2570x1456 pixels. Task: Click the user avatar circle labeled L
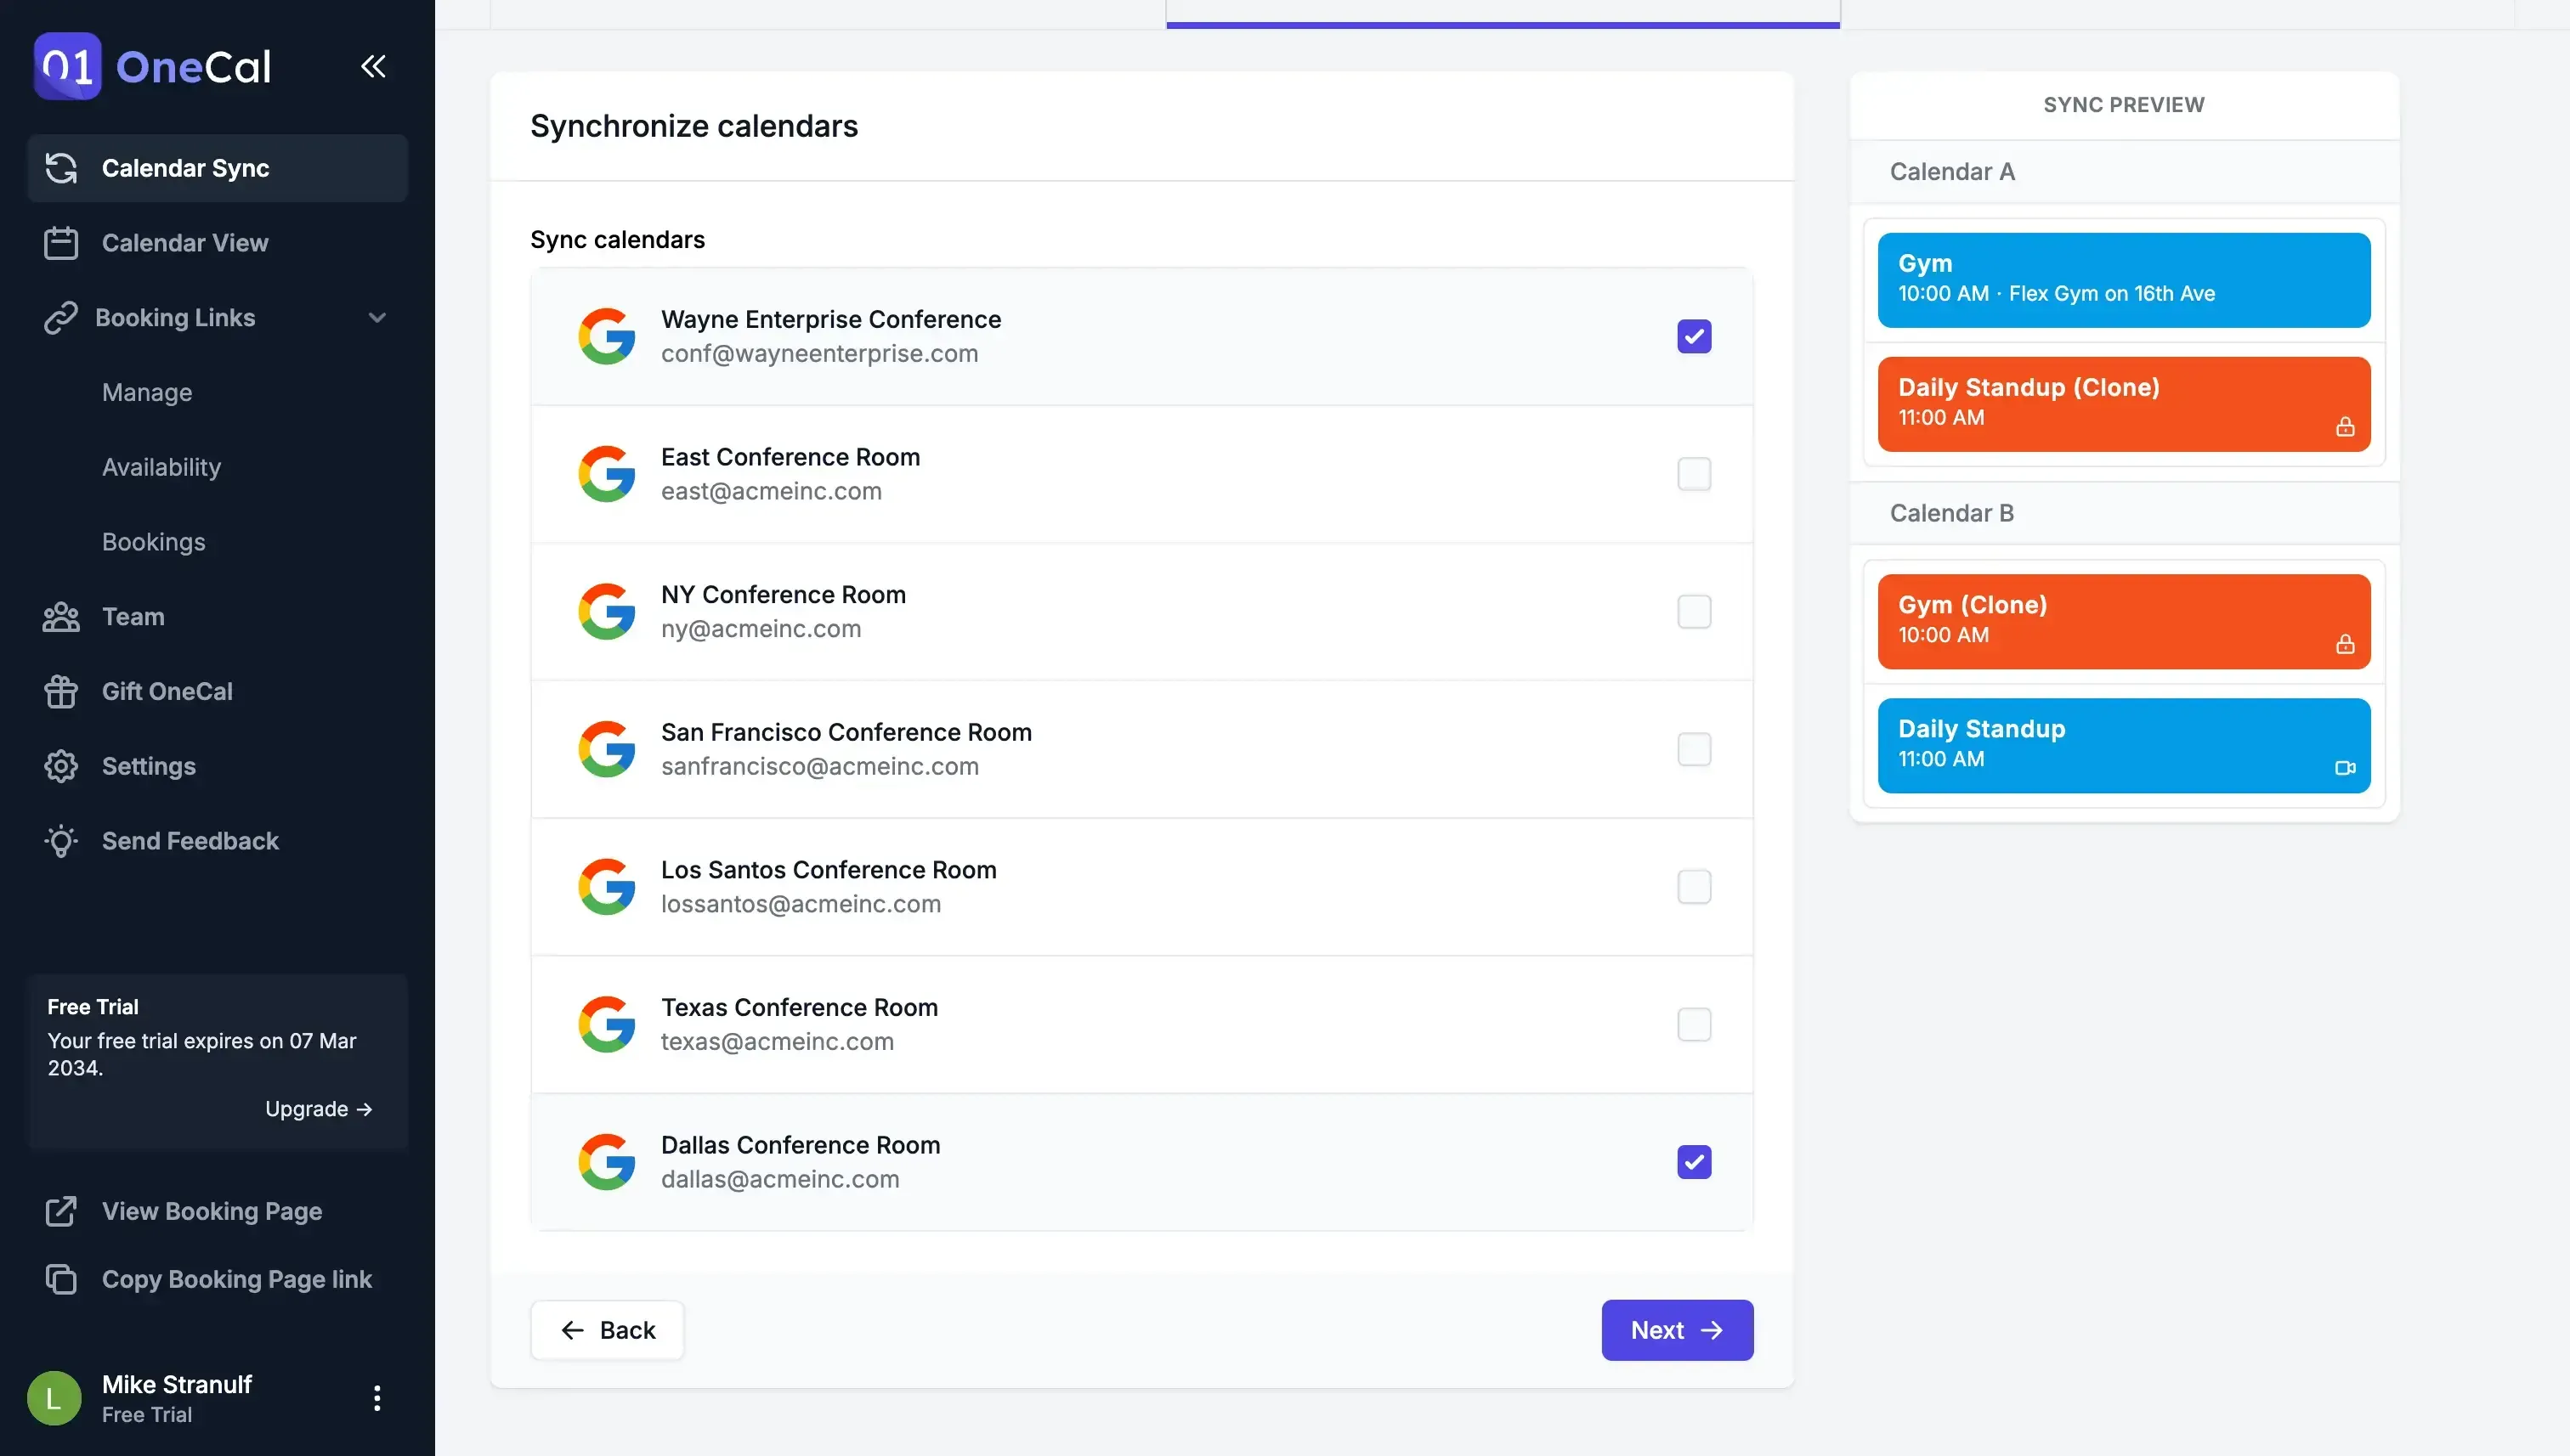click(x=54, y=1397)
